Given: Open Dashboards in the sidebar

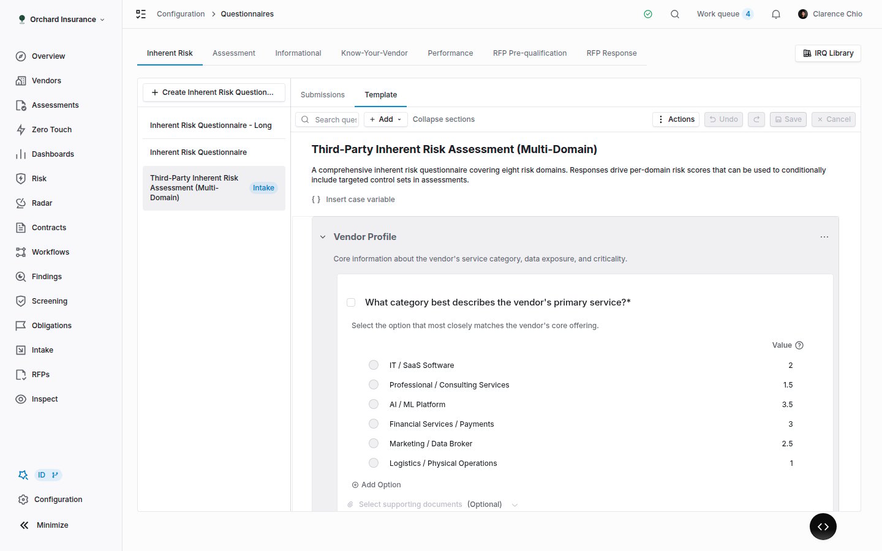Looking at the screenshot, I should [53, 154].
